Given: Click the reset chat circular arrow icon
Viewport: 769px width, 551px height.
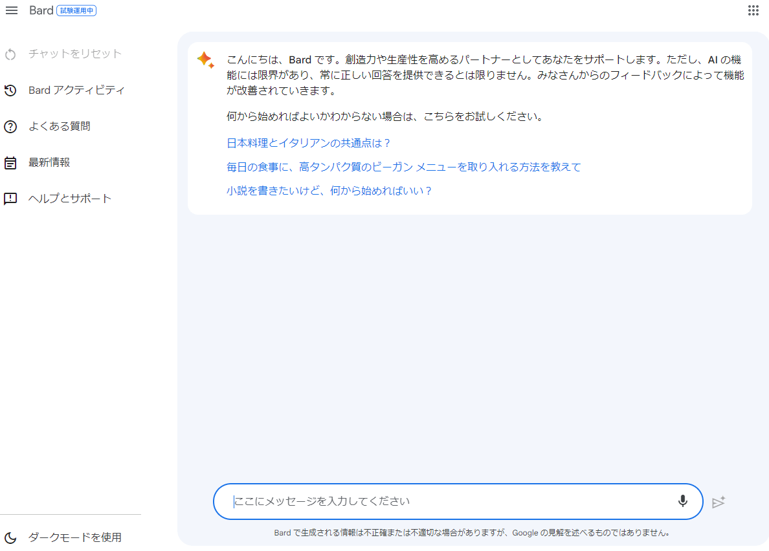Looking at the screenshot, I should click(x=10, y=54).
